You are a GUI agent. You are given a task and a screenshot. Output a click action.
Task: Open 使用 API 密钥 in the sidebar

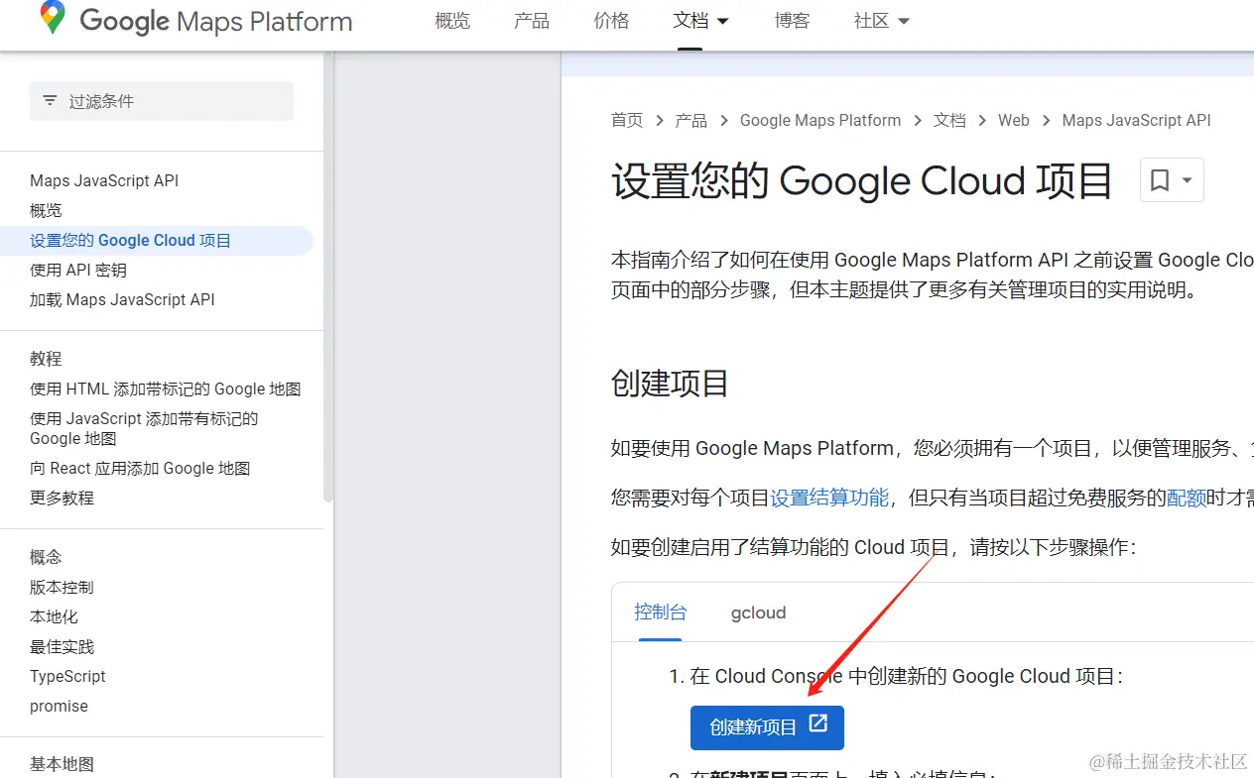(x=78, y=270)
